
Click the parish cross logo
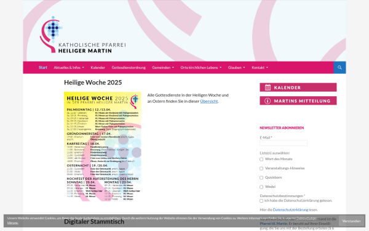point(51,34)
